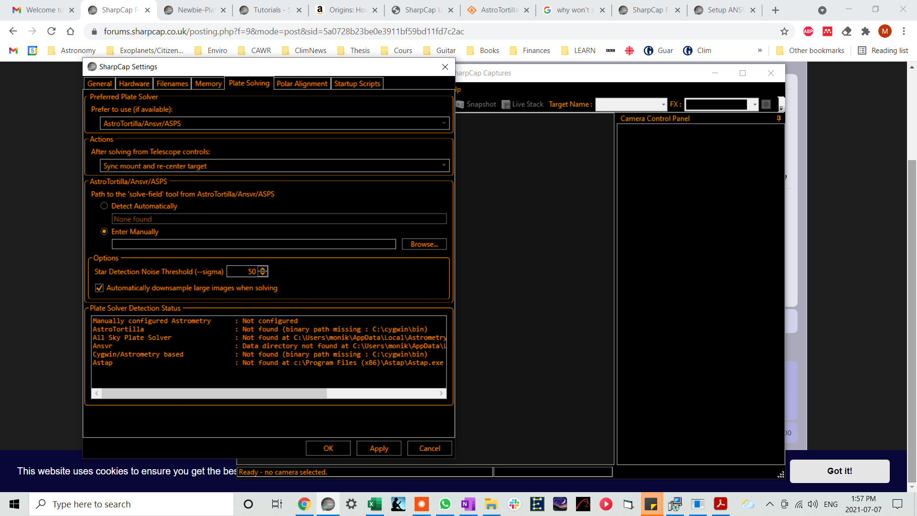Open the Thesis bookmarks folder
This screenshot has height=516, width=917.
click(354, 51)
